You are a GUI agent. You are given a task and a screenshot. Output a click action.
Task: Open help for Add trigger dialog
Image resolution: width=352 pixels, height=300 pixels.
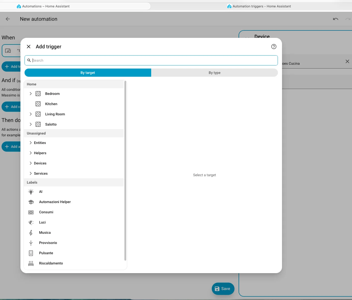pyautogui.click(x=274, y=47)
